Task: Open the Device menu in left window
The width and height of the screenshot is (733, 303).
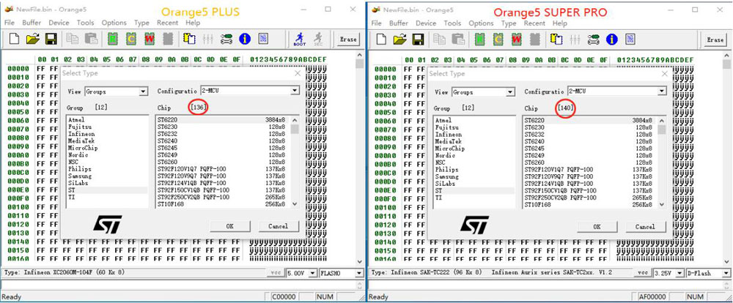Action: tap(59, 23)
